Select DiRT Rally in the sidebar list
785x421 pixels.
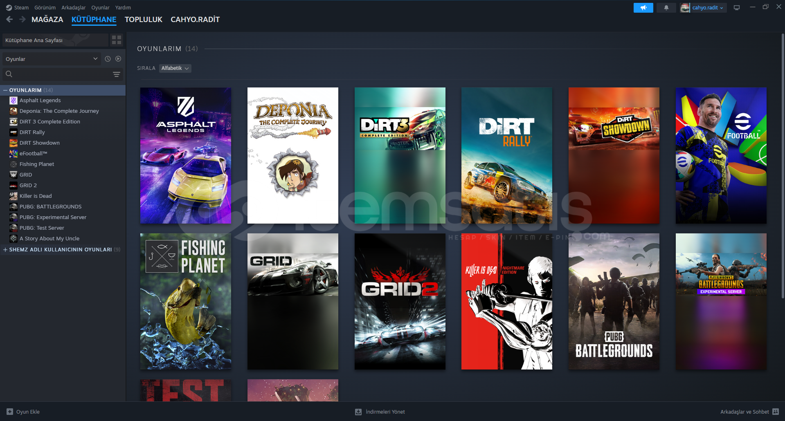pyautogui.click(x=32, y=132)
